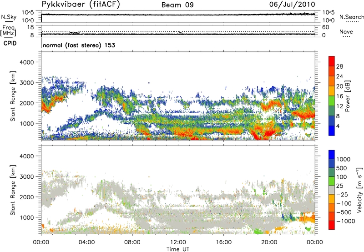Click the title 'Pykkvibaer (fitACF)'
Image resolution: width=364 pixels, height=252 pixels.
81,4
